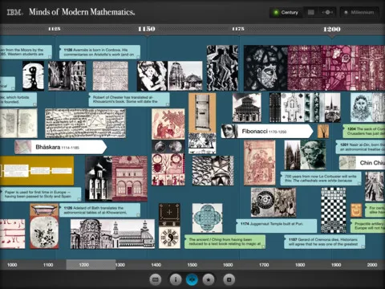Jump to 1400 on the bottom scrubber

[x=156, y=265]
